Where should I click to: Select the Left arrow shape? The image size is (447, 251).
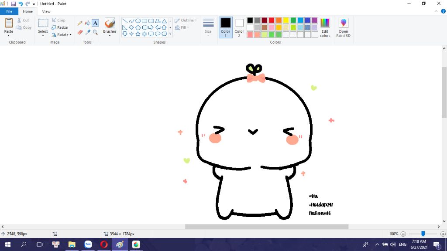158,27
